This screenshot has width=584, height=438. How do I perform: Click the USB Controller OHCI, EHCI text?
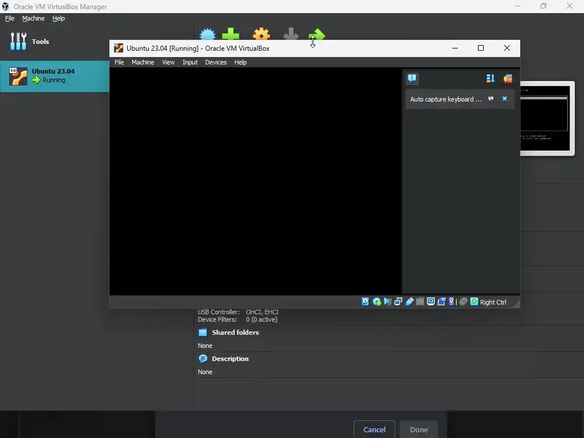coord(238,312)
